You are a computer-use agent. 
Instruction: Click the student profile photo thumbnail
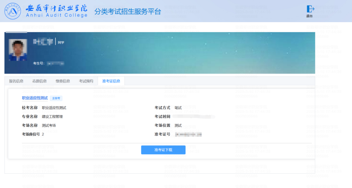[x=18, y=50]
